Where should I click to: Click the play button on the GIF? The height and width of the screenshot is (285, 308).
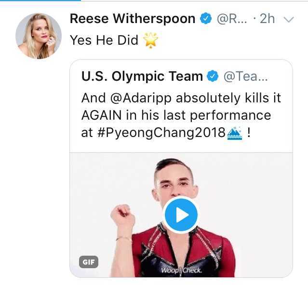[181, 215]
